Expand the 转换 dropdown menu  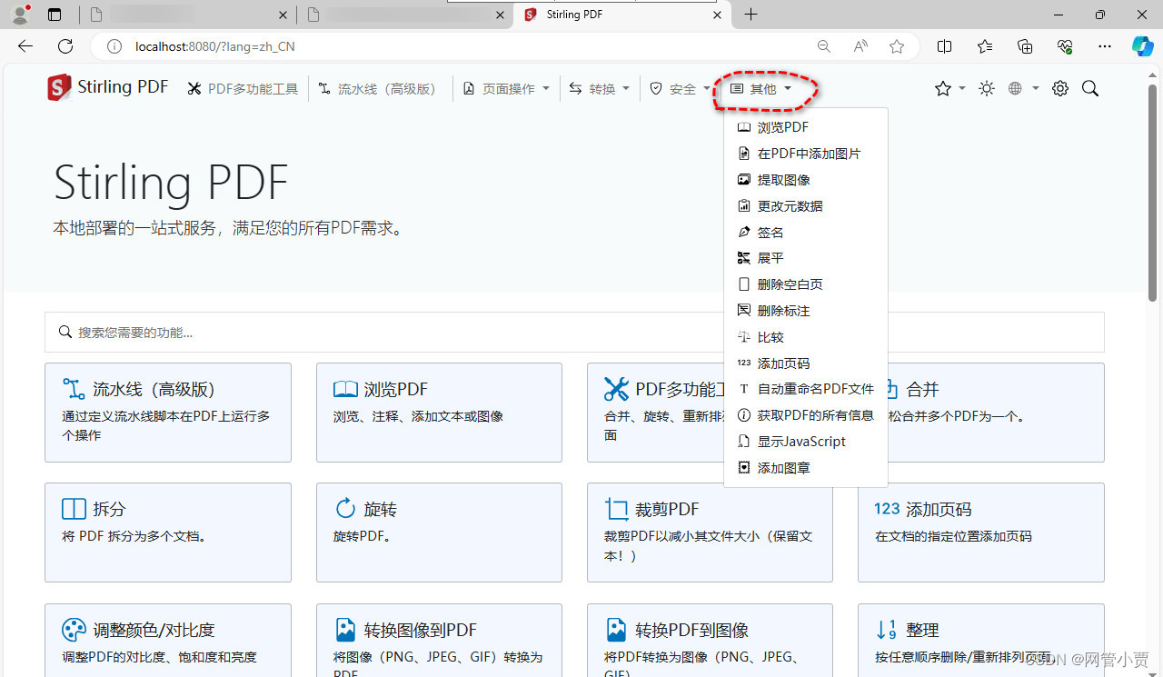(x=601, y=88)
